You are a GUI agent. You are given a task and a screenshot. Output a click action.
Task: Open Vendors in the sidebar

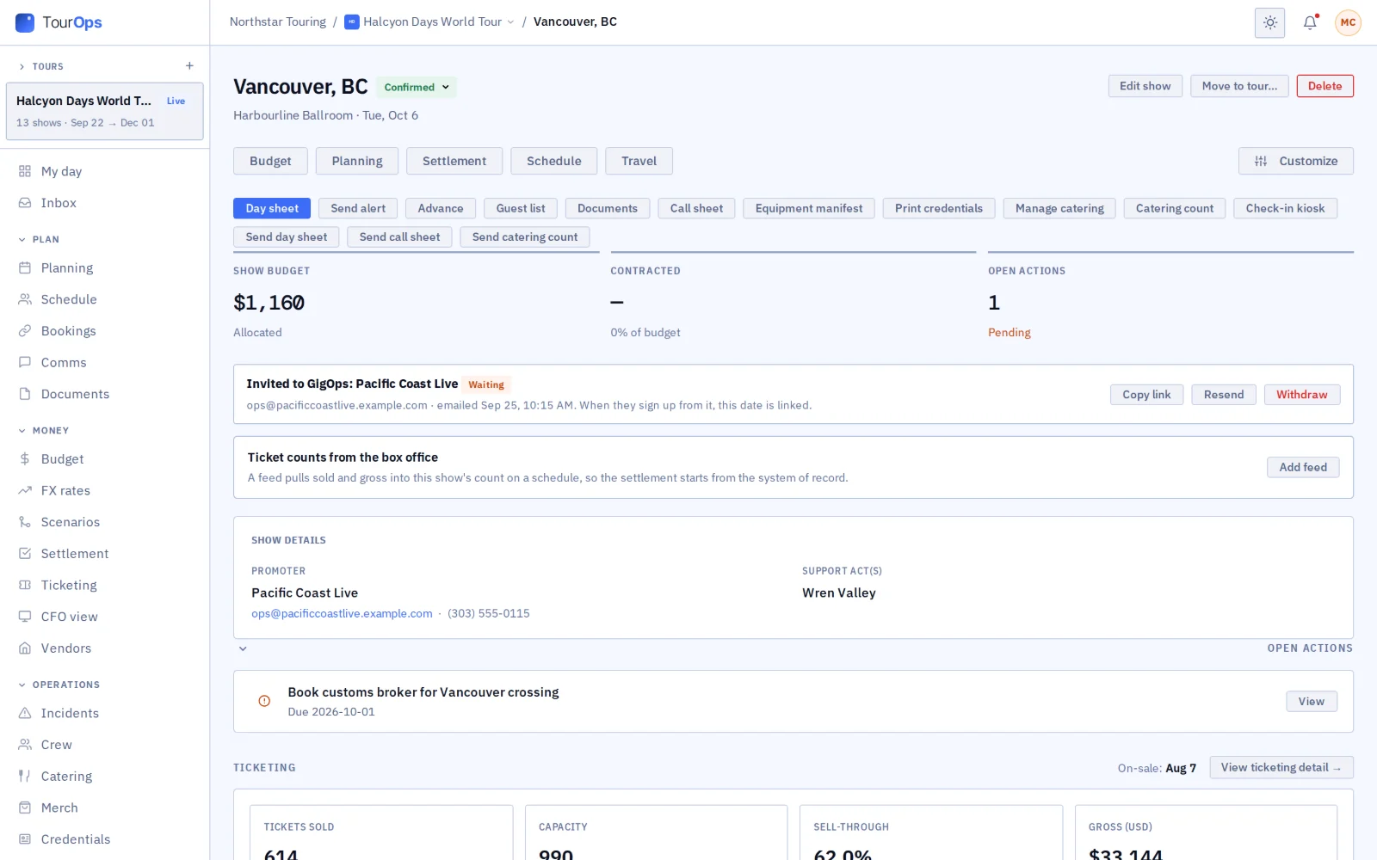point(104,648)
